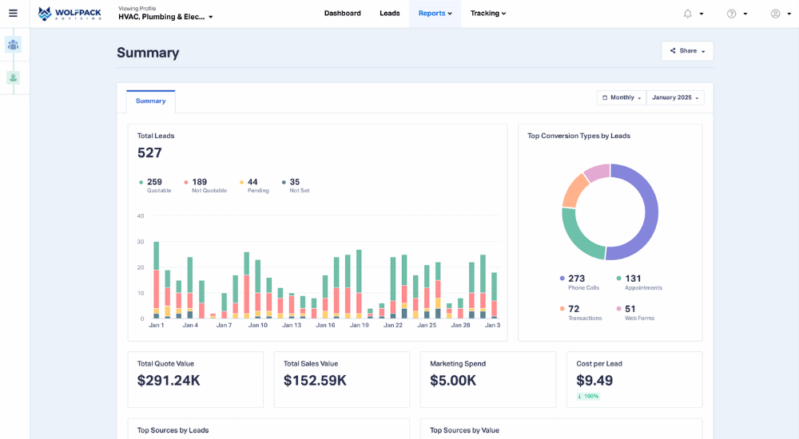The width and height of the screenshot is (799, 439).
Task: Open the January 2025 date dropdown
Action: (675, 97)
